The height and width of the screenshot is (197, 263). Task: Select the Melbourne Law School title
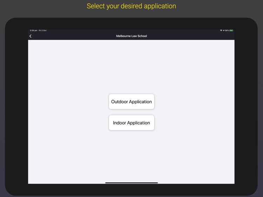click(131, 36)
